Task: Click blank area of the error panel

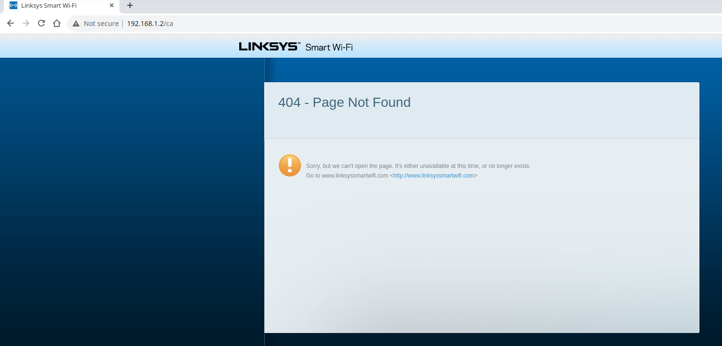Action: [x=481, y=255]
